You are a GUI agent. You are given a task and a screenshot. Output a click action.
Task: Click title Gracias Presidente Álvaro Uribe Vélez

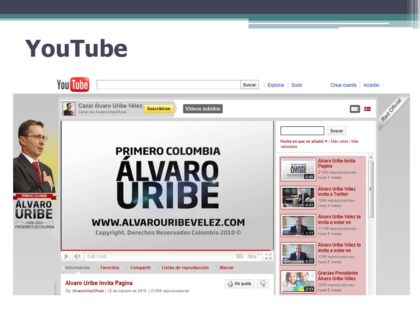click(x=338, y=276)
